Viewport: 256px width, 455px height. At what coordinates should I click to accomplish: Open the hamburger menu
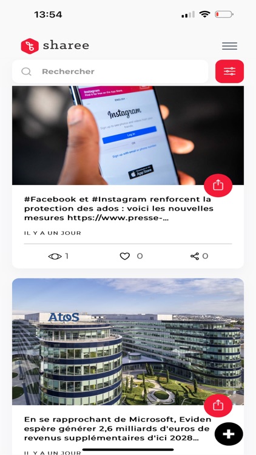coord(229,46)
